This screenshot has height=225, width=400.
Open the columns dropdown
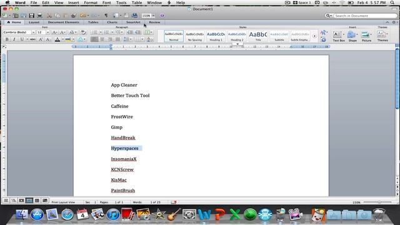pyautogui.click(x=148, y=32)
